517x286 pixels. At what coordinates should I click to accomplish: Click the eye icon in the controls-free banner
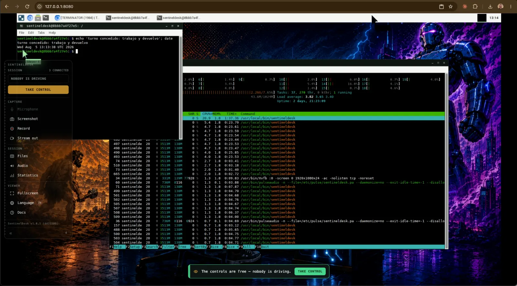[195, 271]
